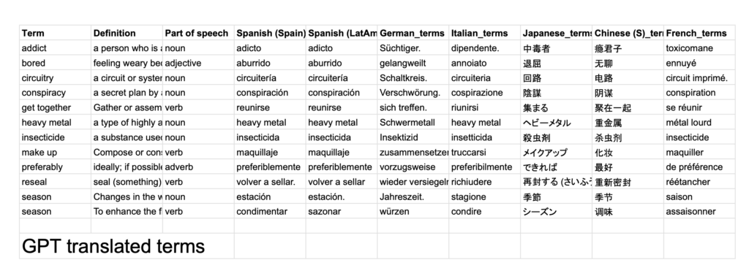This screenshot has height=279, width=749.
Task: Select the 'Schwermetall' German cell
Action: [x=413, y=123]
